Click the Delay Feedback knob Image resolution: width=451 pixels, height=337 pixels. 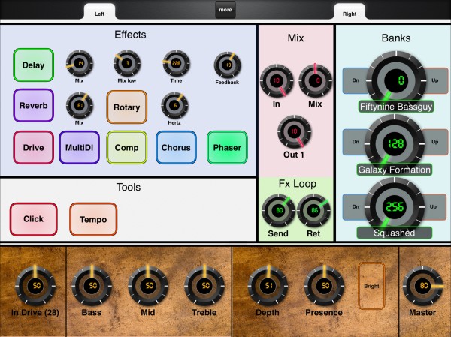click(x=228, y=65)
